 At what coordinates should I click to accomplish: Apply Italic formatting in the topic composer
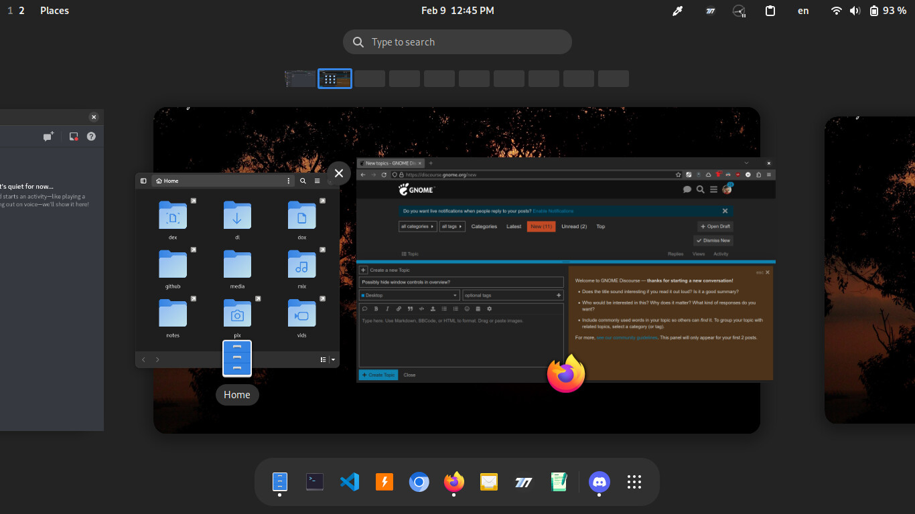[x=387, y=309]
